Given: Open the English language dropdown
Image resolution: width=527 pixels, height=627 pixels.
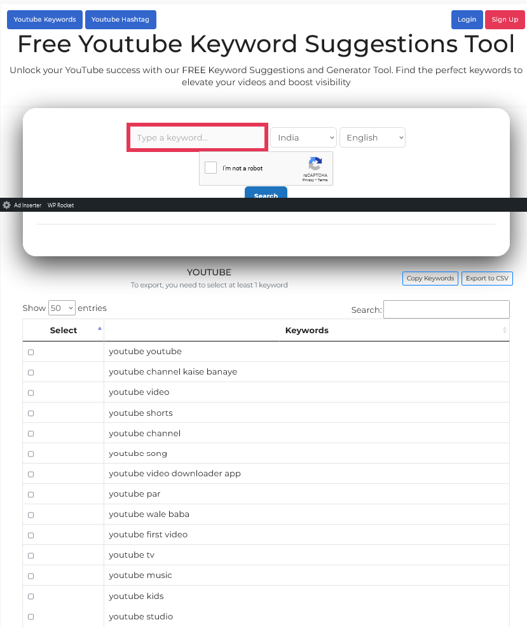Looking at the screenshot, I should (373, 137).
